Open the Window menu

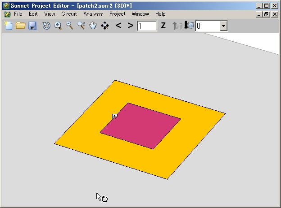point(140,14)
